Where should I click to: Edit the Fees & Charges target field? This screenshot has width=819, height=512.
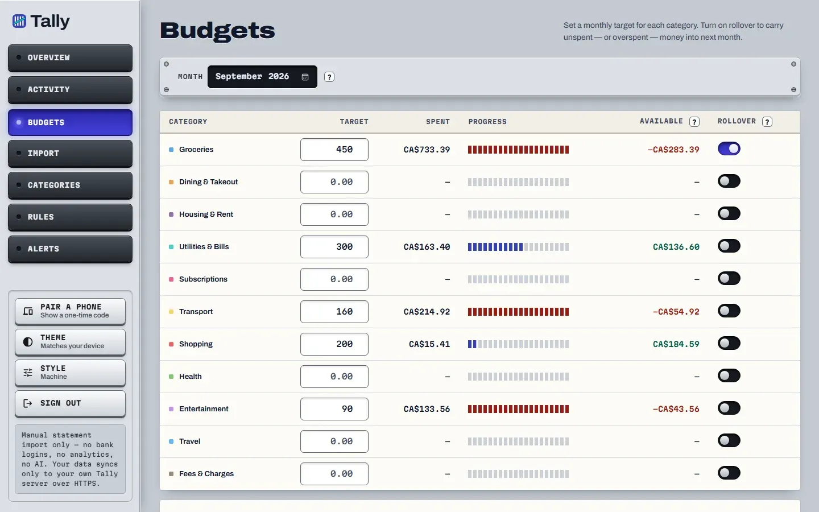pos(334,474)
